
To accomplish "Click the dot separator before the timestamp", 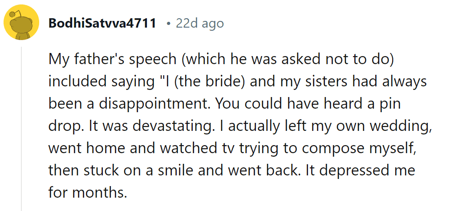I will pyautogui.click(x=168, y=24).
